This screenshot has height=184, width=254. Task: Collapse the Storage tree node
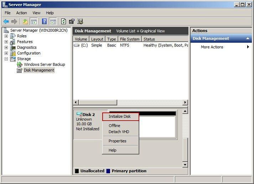[x=6, y=59]
